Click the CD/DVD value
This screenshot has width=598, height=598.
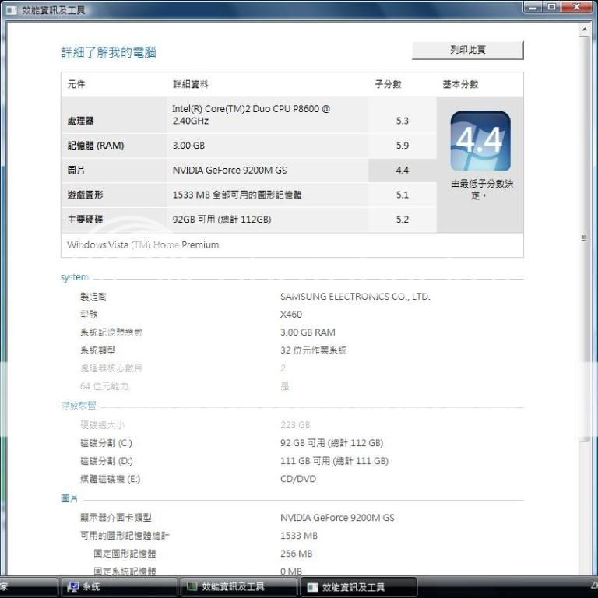tap(298, 479)
